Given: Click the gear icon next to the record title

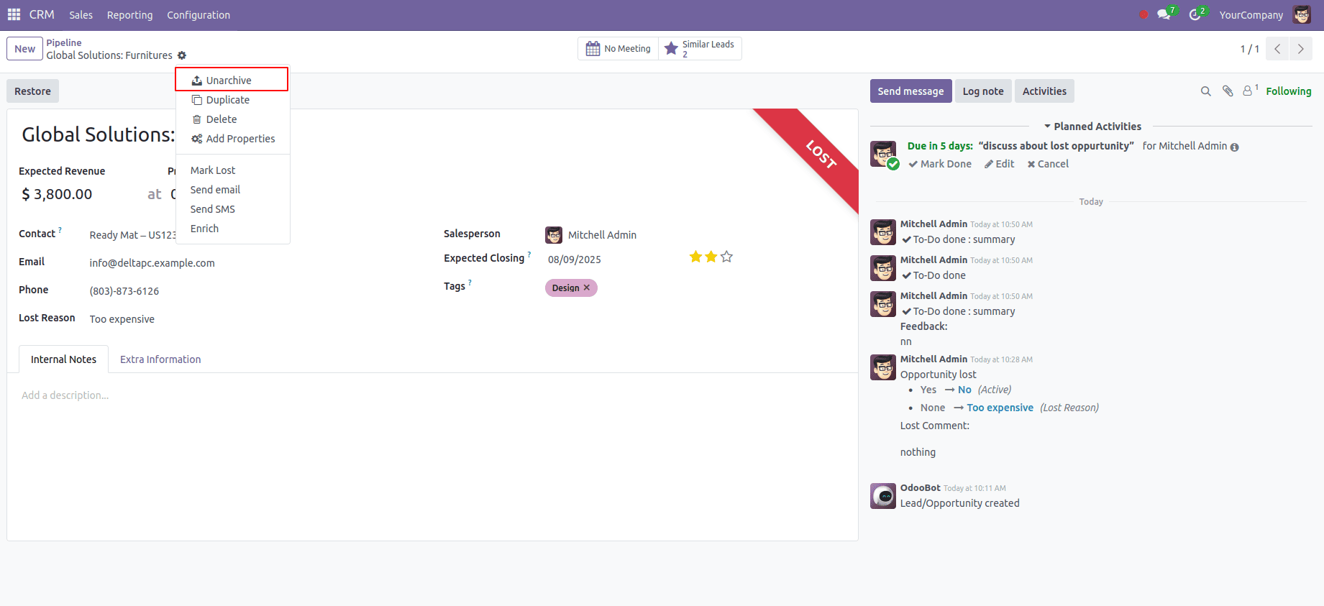Looking at the screenshot, I should tap(182, 55).
